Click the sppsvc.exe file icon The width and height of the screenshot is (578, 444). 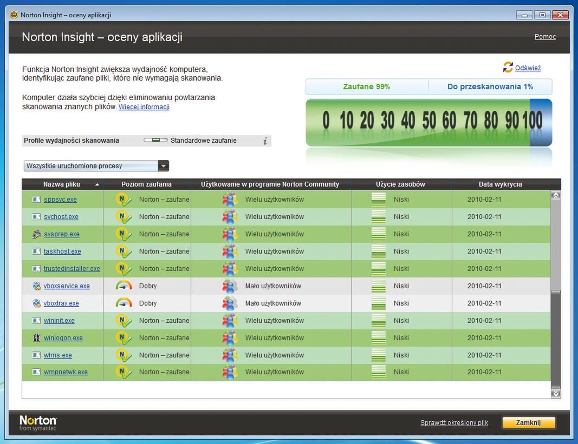36,200
